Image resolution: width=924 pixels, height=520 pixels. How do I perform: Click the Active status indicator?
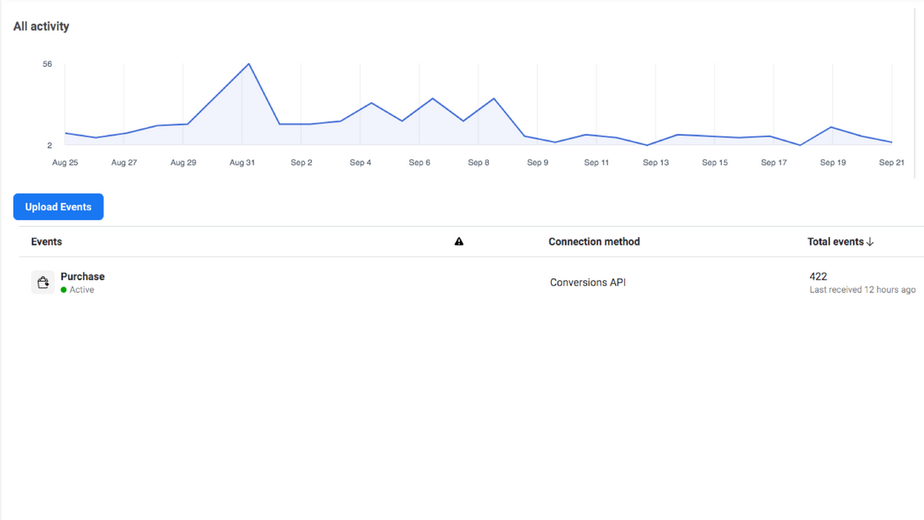pos(77,290)
